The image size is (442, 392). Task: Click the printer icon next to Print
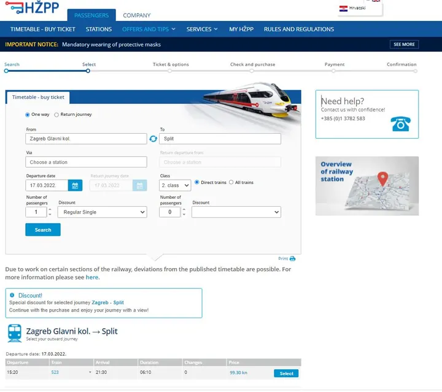(293, 259)
